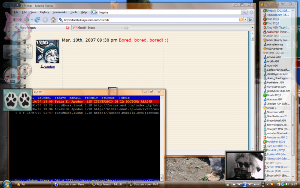Collapse the zFriends group in roster
The width and height of the screenshot is (300, 188).
coord(264,53)
